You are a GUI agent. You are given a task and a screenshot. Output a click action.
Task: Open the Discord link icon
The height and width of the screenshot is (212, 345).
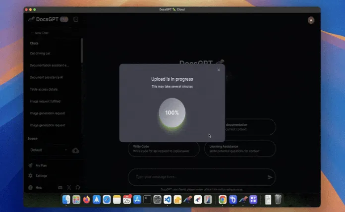tap(60, 188)
